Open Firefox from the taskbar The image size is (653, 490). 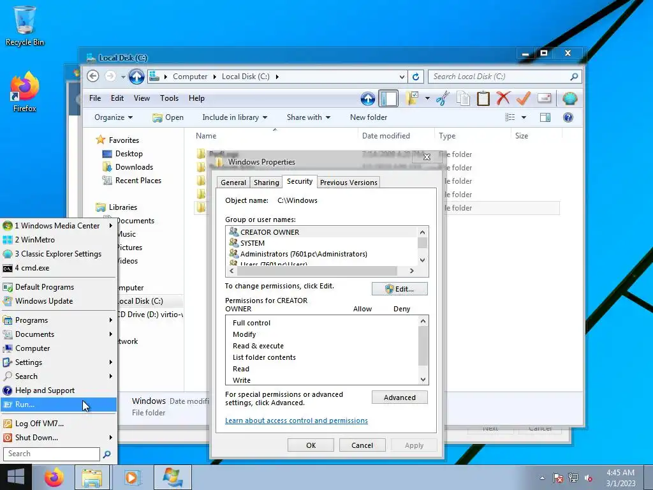[54, 477]
